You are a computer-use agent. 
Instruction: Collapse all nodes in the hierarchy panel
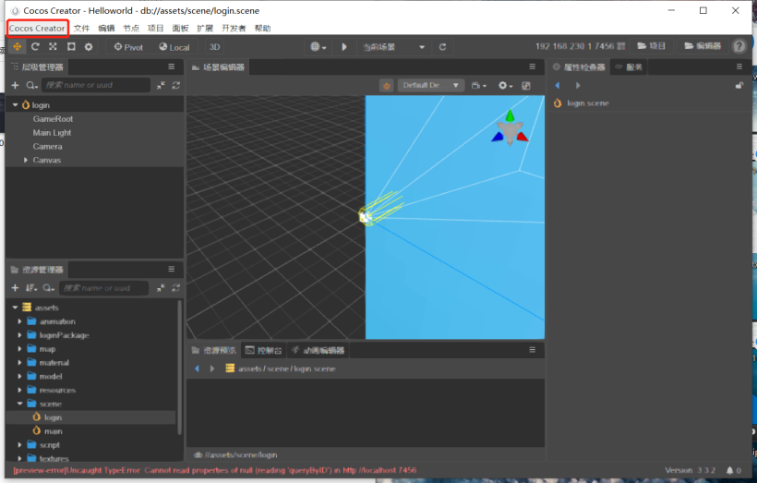(x=161, y=85)
